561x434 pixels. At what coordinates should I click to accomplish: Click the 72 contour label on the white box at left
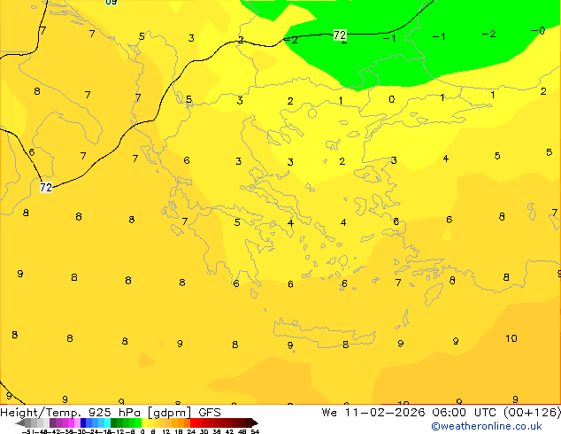coord(46,187)
